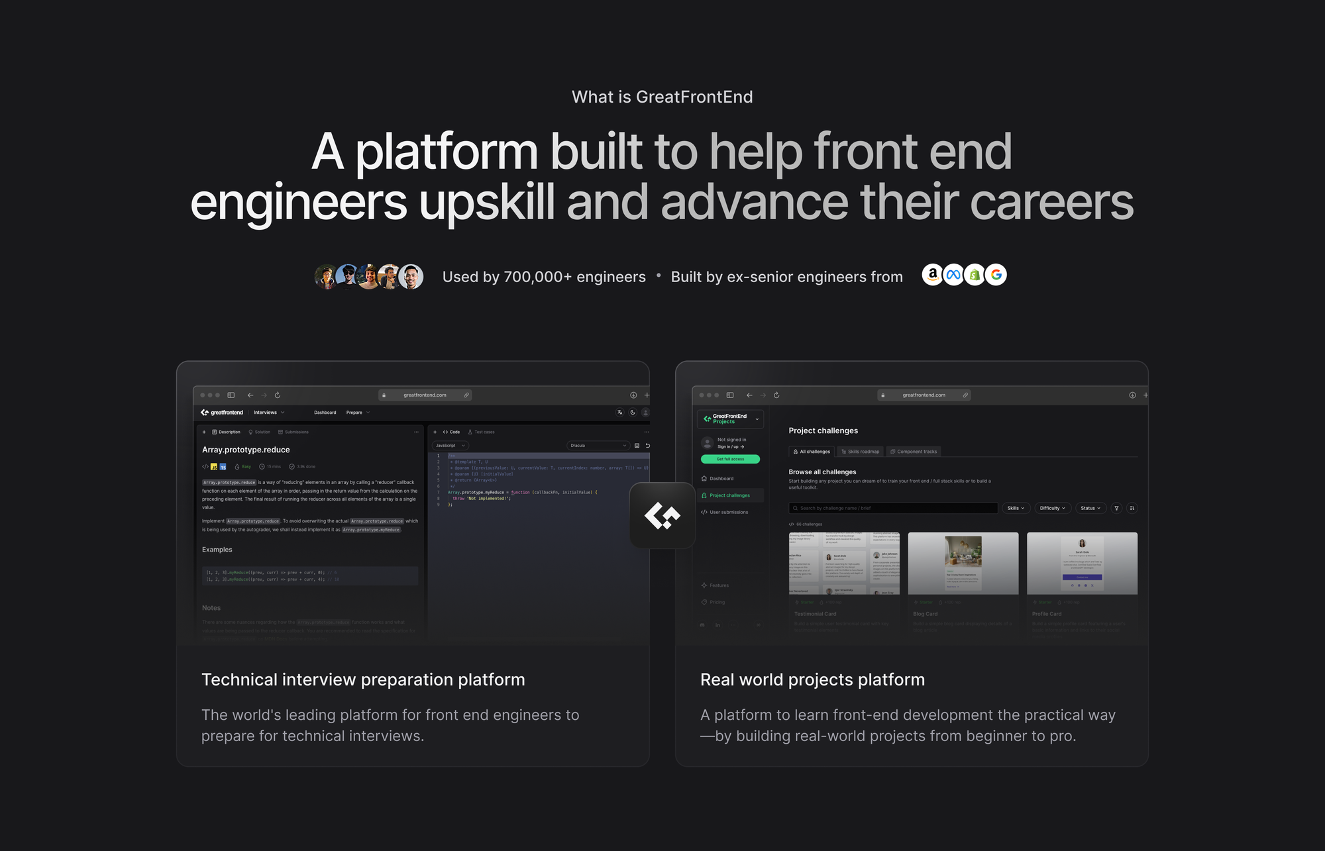Image resolution: width=1325 pixels, height=851 pixels.
Task: Click the language translate icon in navbar
Action: pos(619,412)
